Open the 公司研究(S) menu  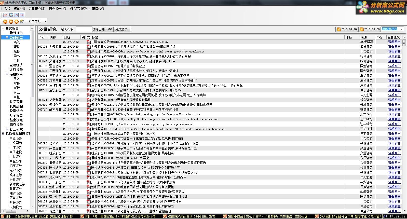[x=37, y=9]
